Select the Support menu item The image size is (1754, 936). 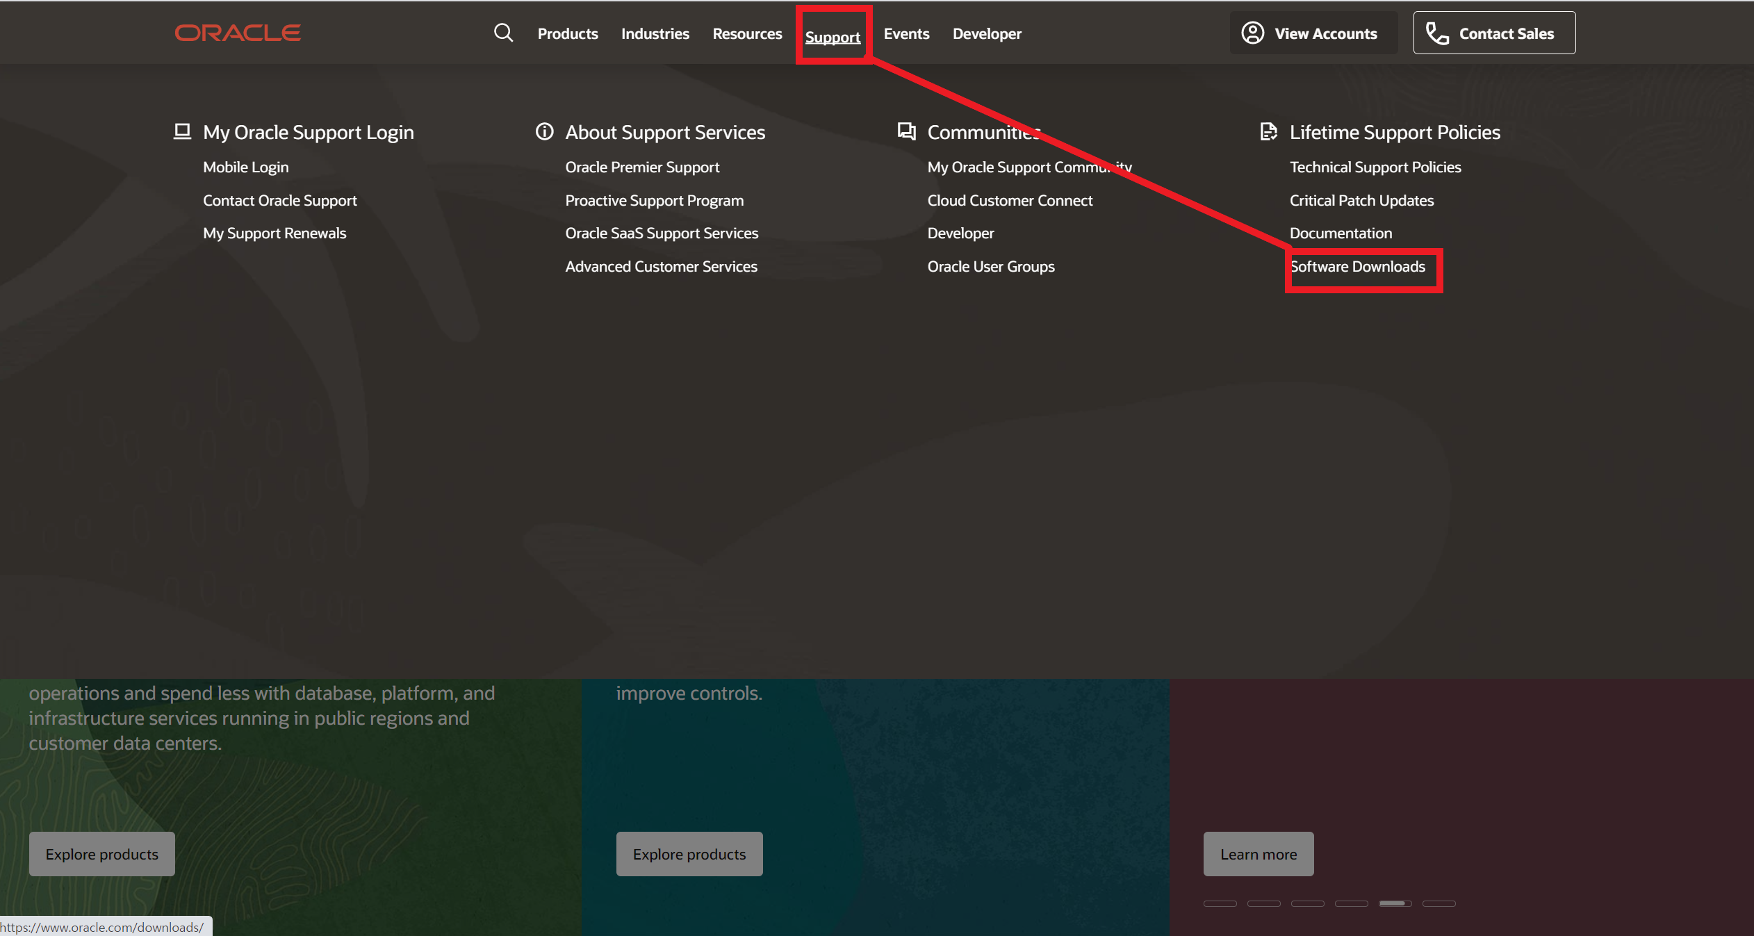coord(833,37)
